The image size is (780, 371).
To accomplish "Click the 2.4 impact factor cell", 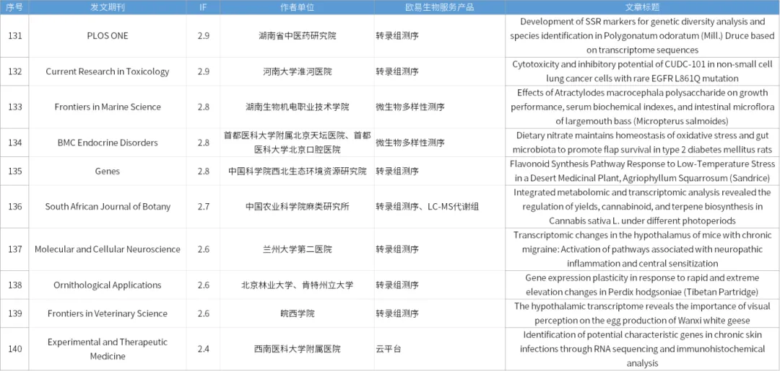I will (x=203, y=349).
